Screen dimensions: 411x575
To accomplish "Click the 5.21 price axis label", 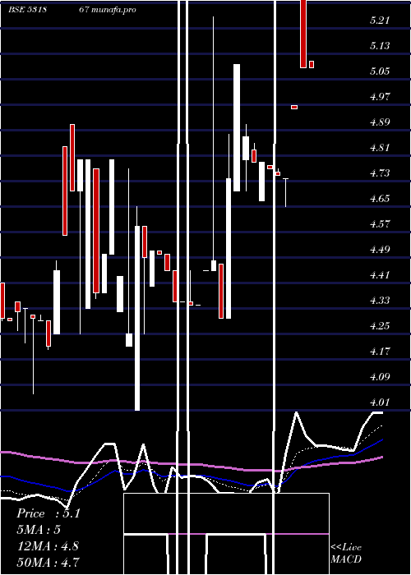I will pos(379,21).
